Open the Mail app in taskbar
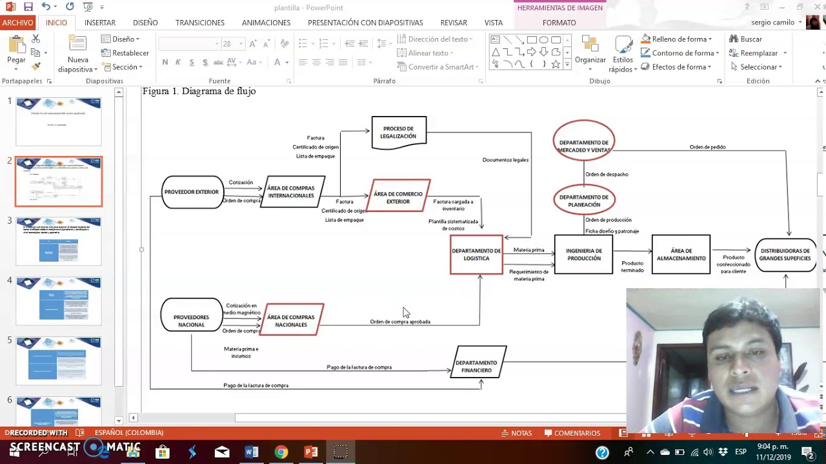 [x=222, y=452]
